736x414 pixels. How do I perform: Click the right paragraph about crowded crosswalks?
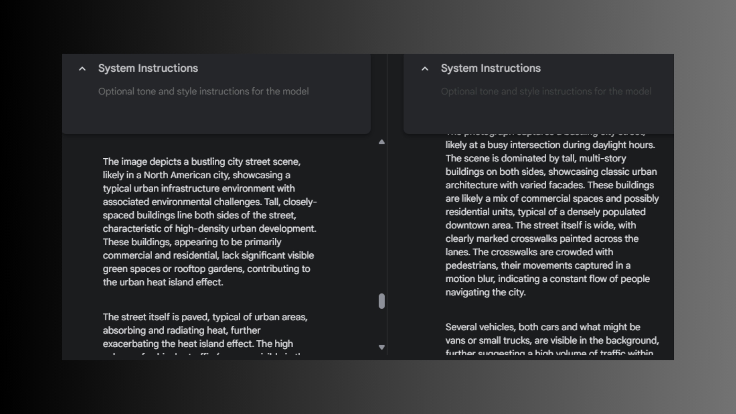[551, 219]
